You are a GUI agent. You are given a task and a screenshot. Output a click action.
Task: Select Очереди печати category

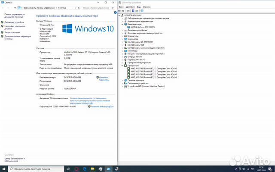[x=135, y=56]
